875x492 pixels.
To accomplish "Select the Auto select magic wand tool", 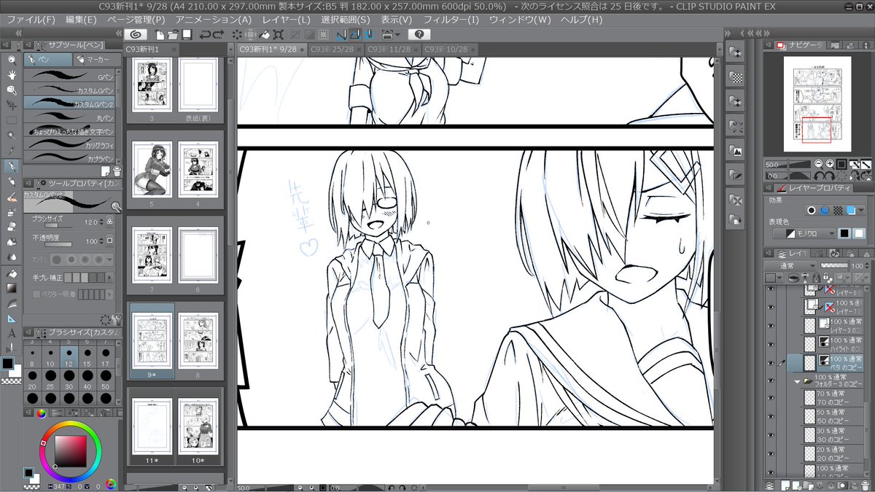I will (x=12, y=136).
